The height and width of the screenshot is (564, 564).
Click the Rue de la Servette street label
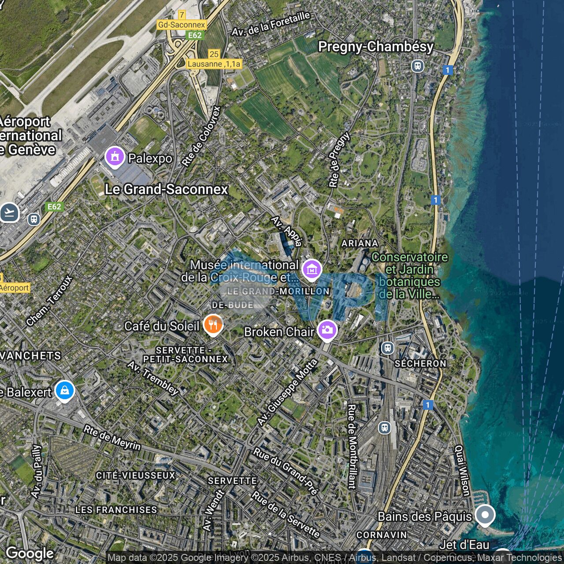click(x=286, y=515)
